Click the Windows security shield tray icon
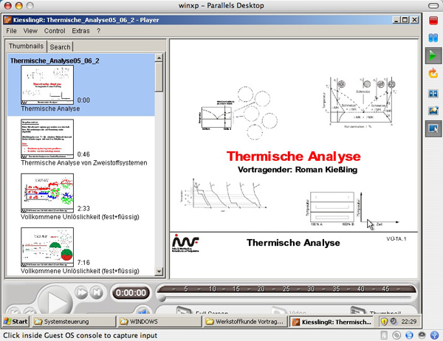The height and width of the screenshot is (341, 443). [x=384, y=322]
